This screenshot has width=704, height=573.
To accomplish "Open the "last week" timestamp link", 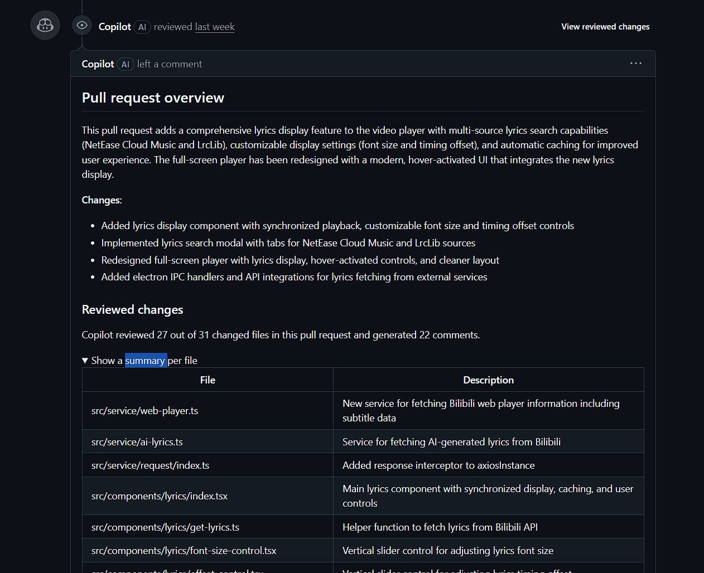I will click(214, 27).
